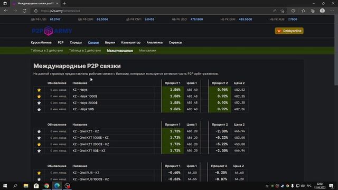The image size is (338, 190).
Task: Open the browser settings ellipsis menu
Action: (x=332, y=11)
